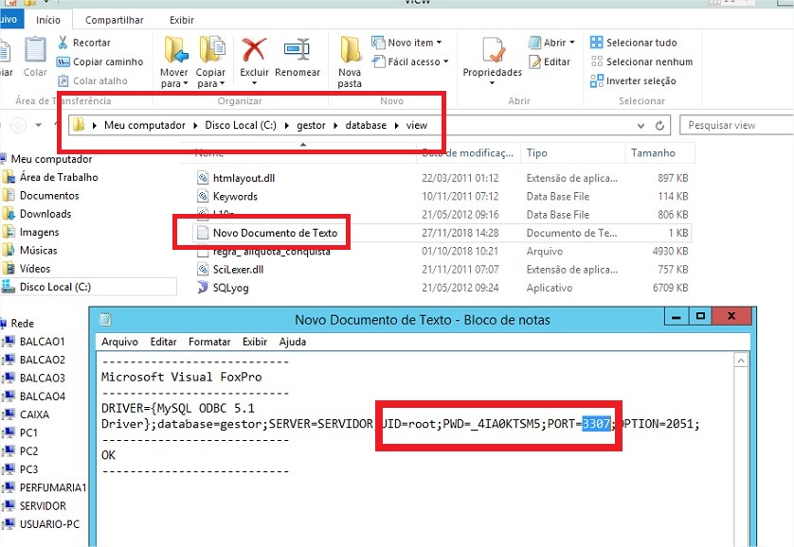Open the Abrir dropdown arrow
Viewport: 794px width, 547px height.
[x=573, y=43]
